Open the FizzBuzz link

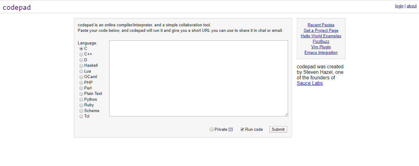pyautogui.click(x=321, y=42)
